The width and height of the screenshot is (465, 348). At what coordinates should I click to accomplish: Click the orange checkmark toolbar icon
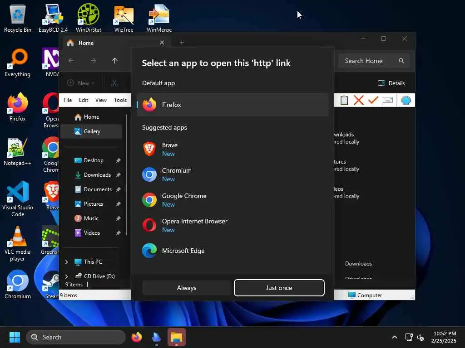click(x=373, y=100)
